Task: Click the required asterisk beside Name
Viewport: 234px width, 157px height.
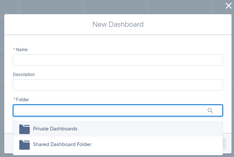Action: (15, 50)
